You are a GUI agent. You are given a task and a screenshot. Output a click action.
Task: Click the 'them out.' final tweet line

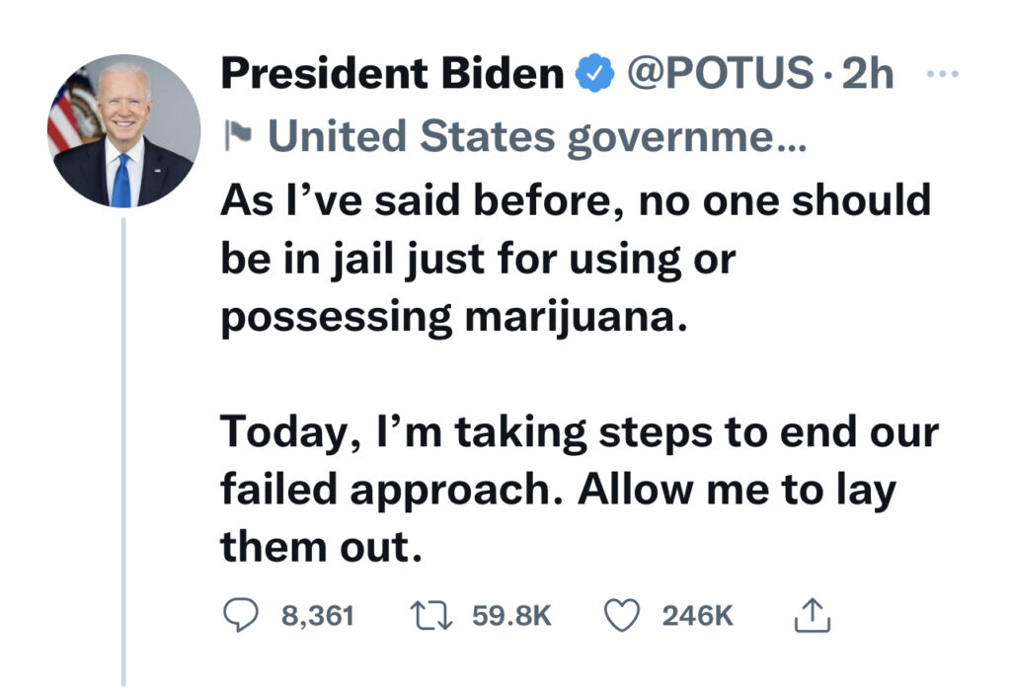coord(321,547)
